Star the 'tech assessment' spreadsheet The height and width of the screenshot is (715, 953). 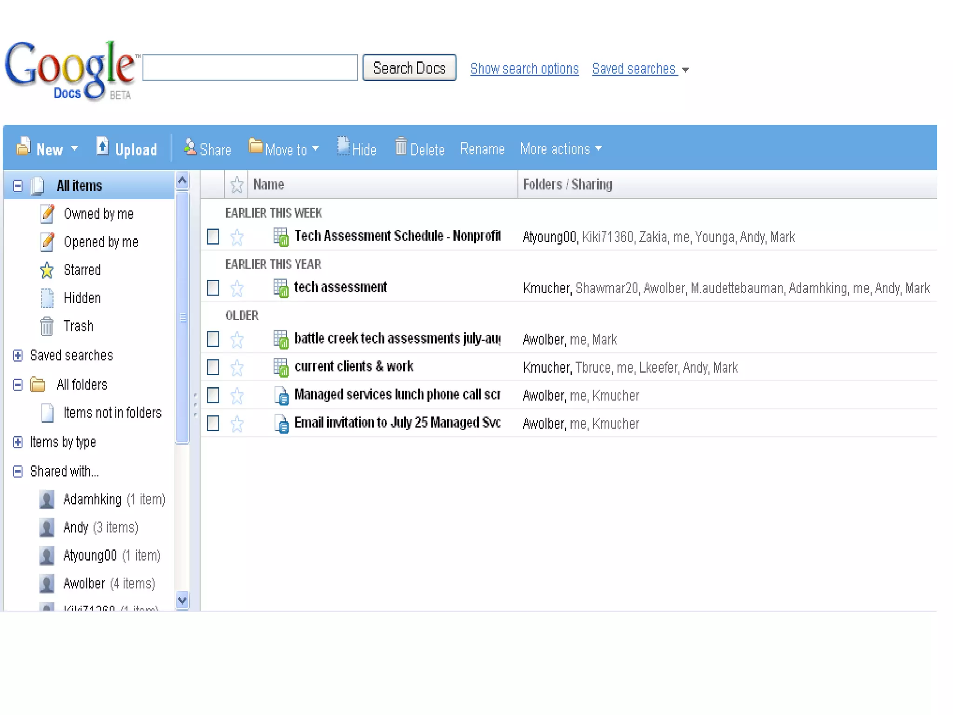237,289
